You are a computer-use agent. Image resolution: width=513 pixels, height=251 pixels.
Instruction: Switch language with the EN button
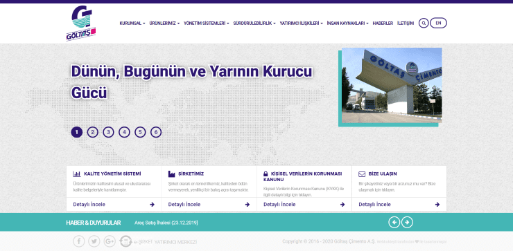[438, 24]
